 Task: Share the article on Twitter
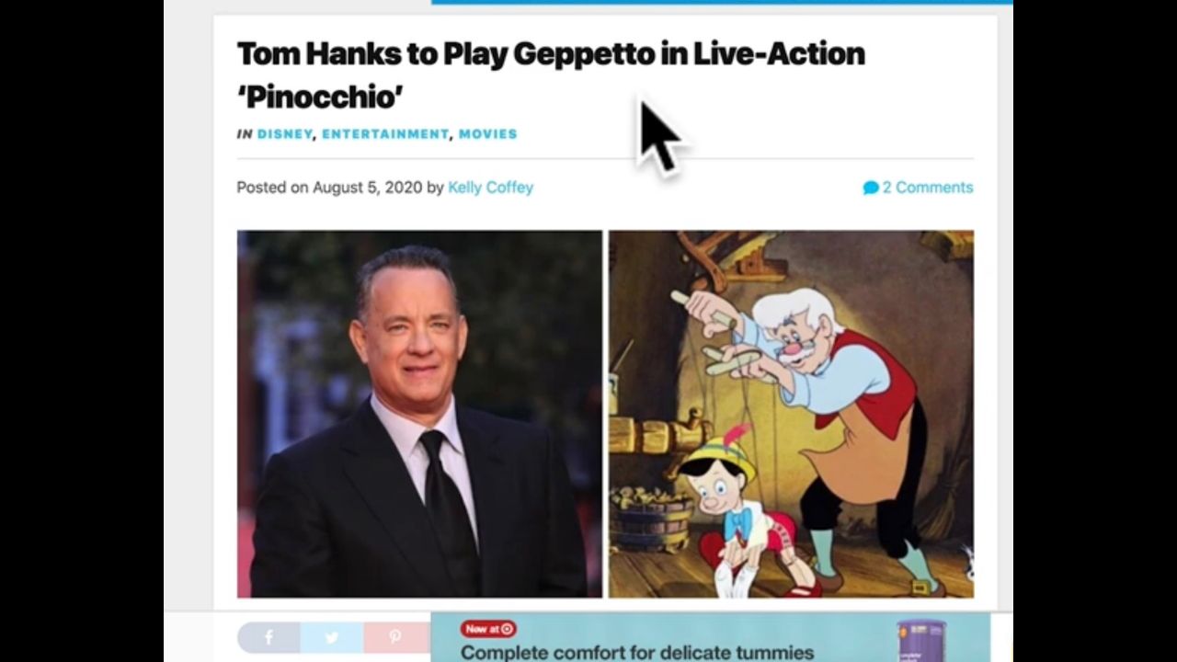click(332, 637)
